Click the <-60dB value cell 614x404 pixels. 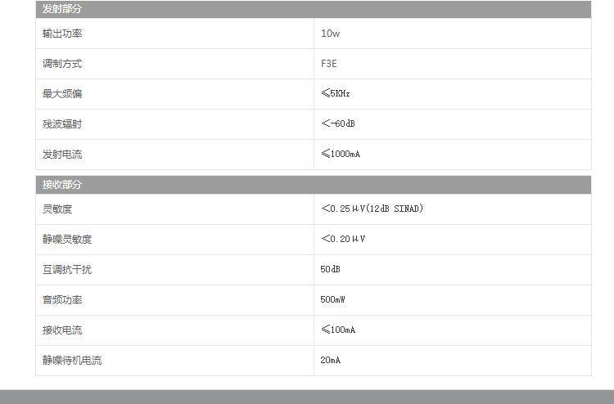pos(338,124)
